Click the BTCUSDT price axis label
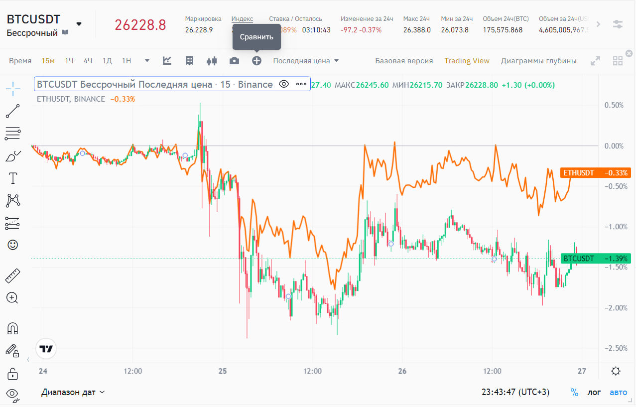The height and width of the screenshot is (407, 636). (x=596, y=258)
